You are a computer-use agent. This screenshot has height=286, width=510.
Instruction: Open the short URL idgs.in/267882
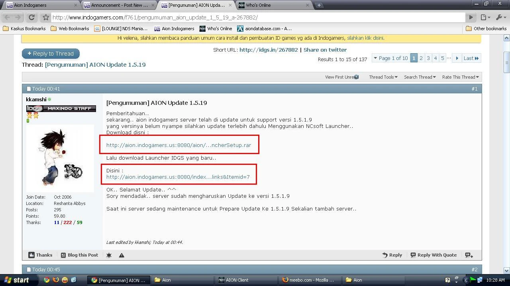pos(269,50)
